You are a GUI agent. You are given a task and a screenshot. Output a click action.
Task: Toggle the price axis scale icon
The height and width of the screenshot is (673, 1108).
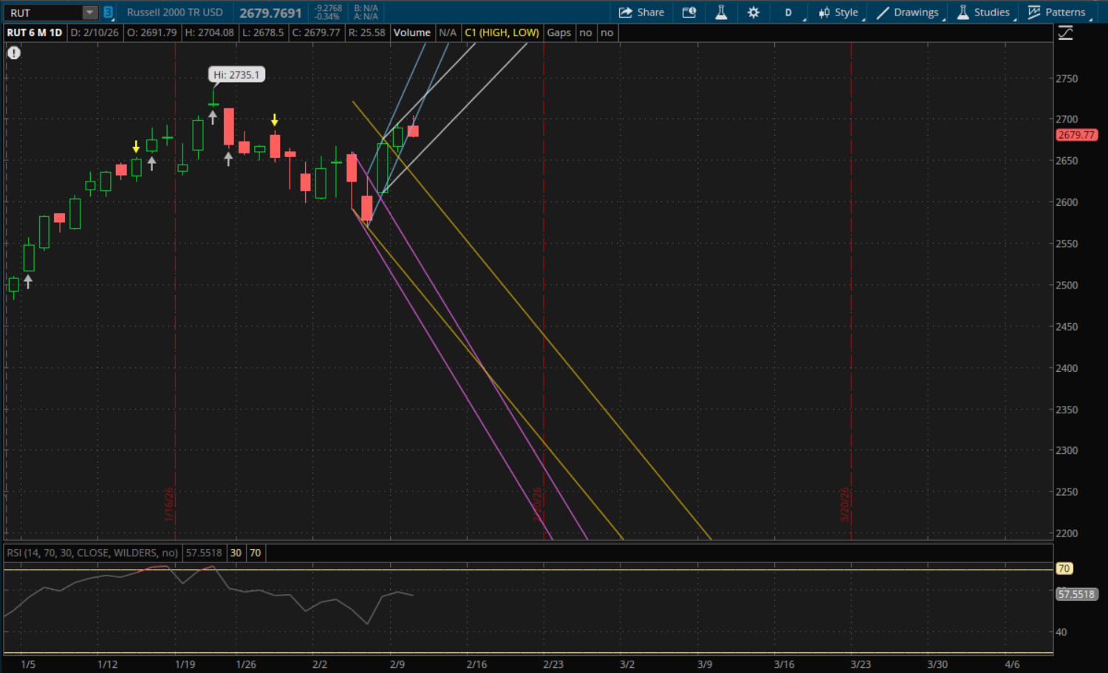(1065, 33)
